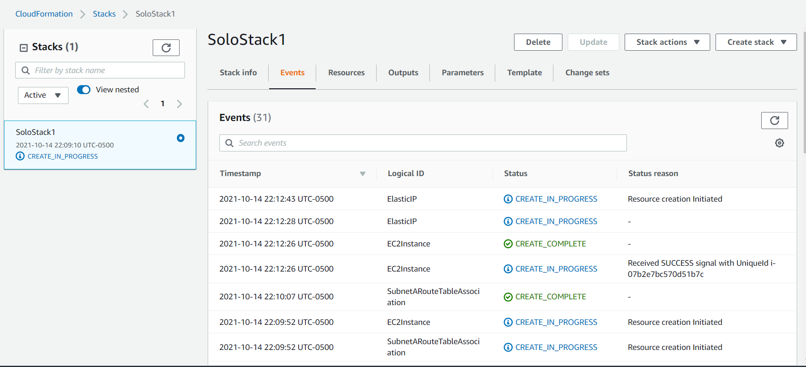Click CREATE_COMPLETE for EC2Instance 22:12:26
Image resolution: width=806 pixels, height=367 pixels.
(x=550, y=244)
